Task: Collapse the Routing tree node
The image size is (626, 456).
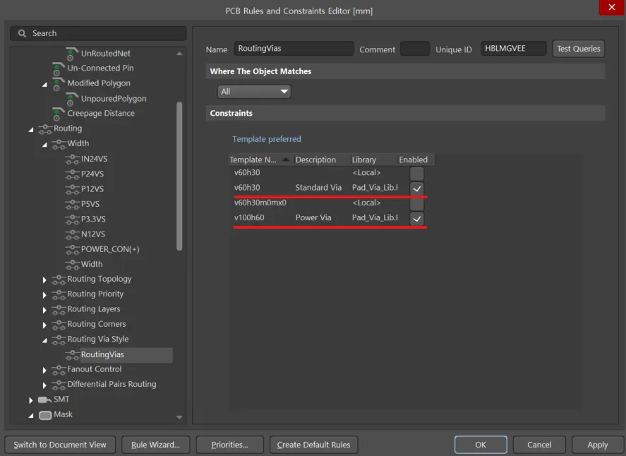Action: pos(31,129)
